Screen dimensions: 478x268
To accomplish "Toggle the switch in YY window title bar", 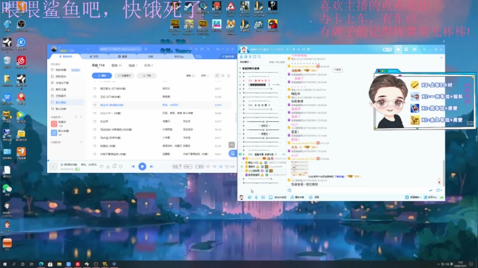I will click(x=387, y=49).
